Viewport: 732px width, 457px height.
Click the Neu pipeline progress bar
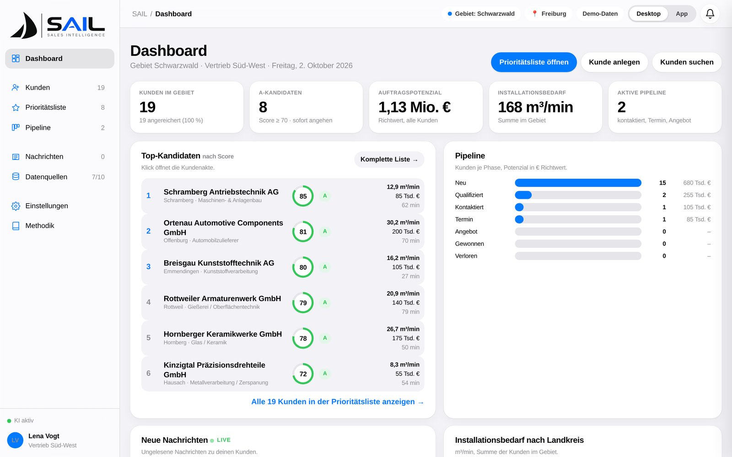click(x=578, y=183)
